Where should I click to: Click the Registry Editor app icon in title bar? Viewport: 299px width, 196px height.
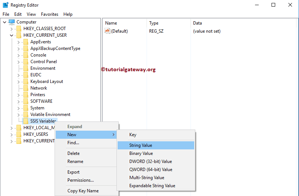click(x=5, y=5)
